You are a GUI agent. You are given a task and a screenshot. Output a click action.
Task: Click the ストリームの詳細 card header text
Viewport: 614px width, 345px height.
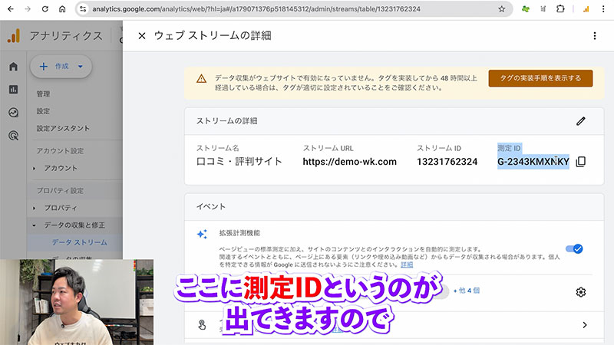tap(226, 121)
